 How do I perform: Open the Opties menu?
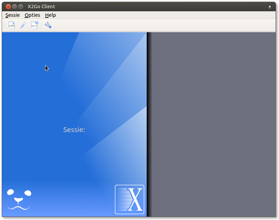(32, 15)
